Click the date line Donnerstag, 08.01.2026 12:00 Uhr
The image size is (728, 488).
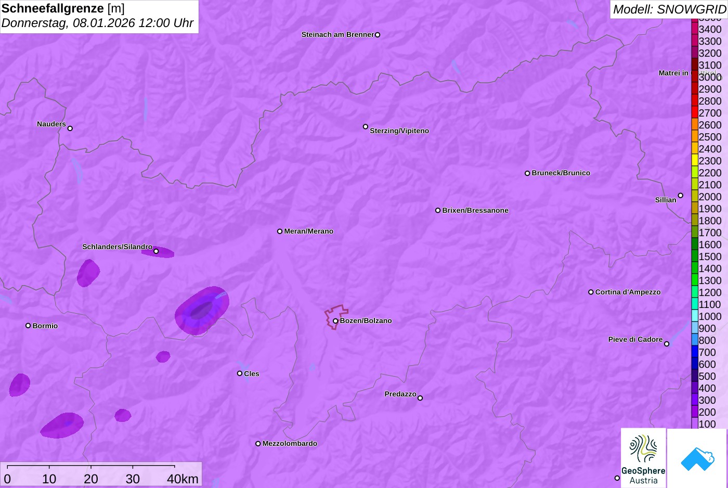[97, 23]
